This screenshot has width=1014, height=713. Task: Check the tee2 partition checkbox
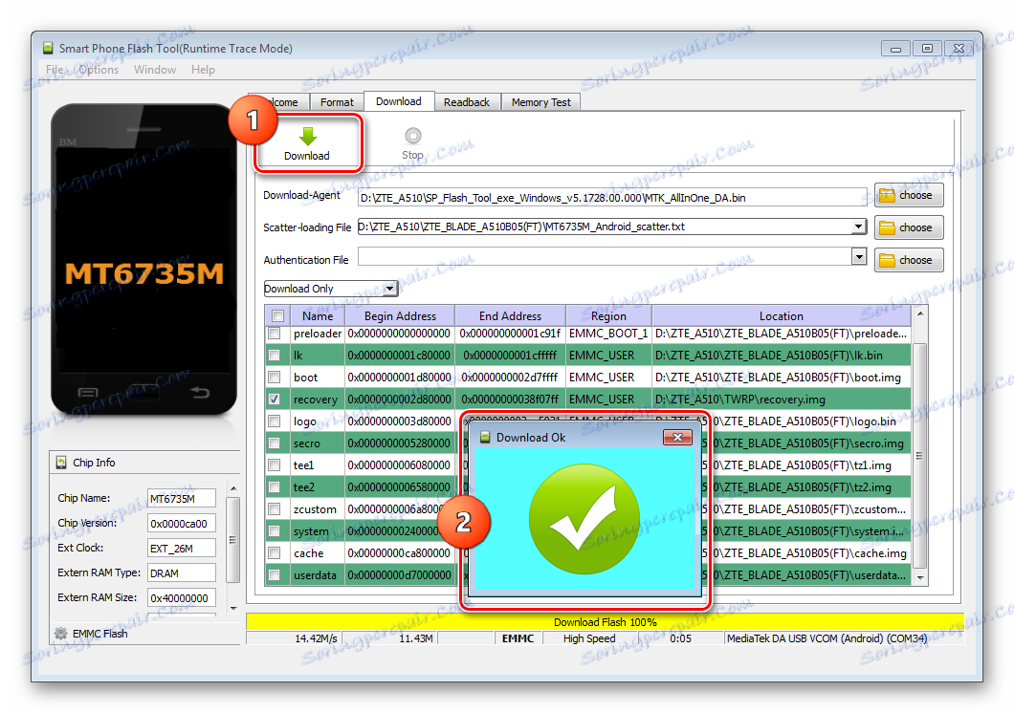point(275,486)
